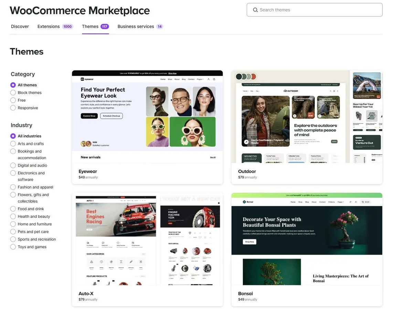Select Toys and games industry filter

[x=13, y=247]
